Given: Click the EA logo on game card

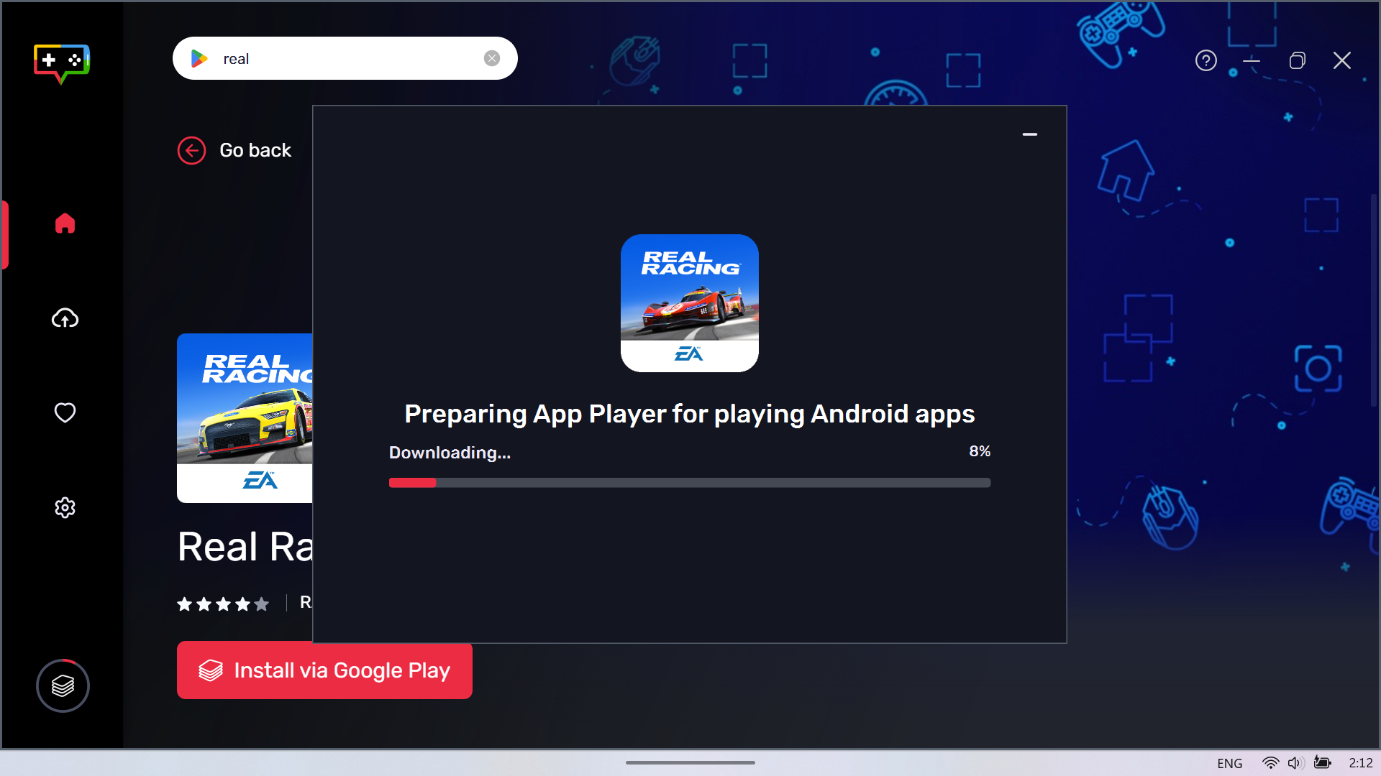Looking at the screenshot, I should (x=263, y=479).
